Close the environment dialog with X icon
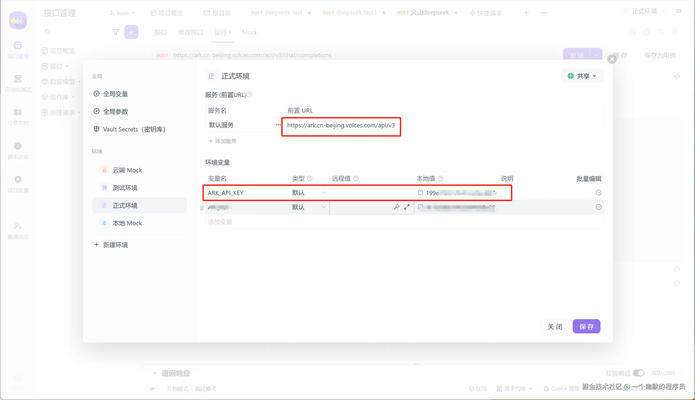 pyautogui.click(x=612, y=59)
